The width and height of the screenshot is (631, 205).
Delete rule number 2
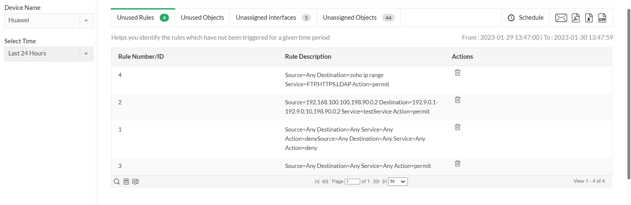[x=457, y=100]
